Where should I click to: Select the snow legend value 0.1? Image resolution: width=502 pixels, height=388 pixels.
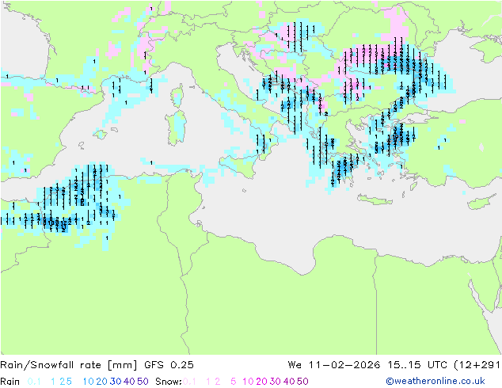(x=189, y=382)
